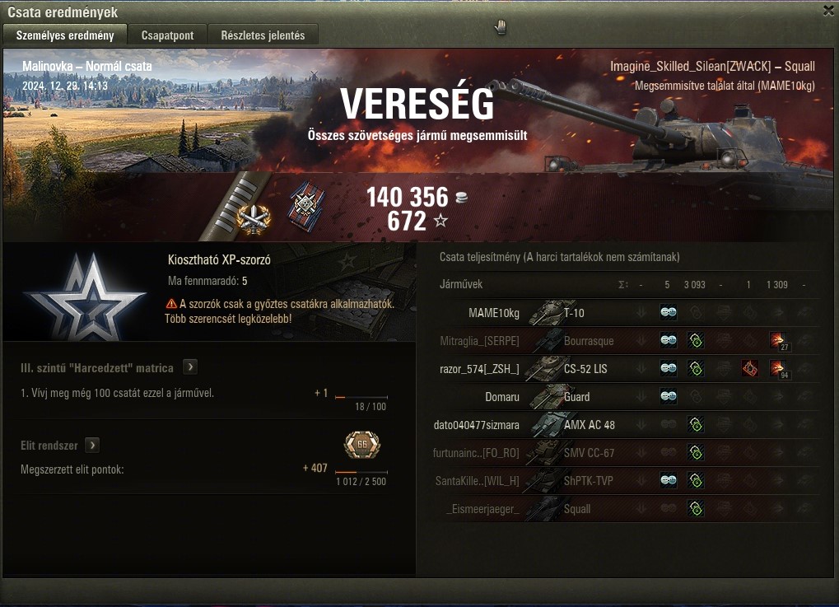Click the large XP multiplier star emblem
Viewport: 839px width, 607px height.
coord(86,297)
